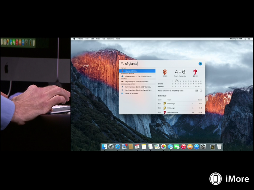Open App Store icon in Dock

(x=196, y=147)
